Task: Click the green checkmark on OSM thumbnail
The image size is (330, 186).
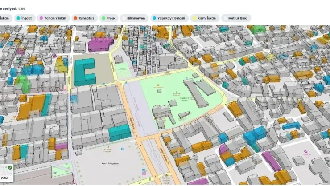Action: 10,167
